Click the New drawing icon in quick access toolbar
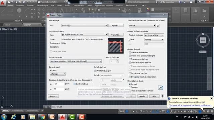 pyautogui.click(x=9, y=2)
